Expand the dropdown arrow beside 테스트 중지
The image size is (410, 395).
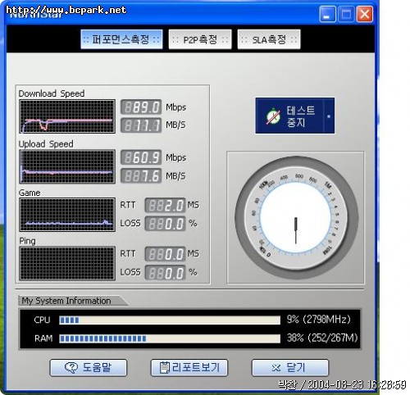[329, 116]
